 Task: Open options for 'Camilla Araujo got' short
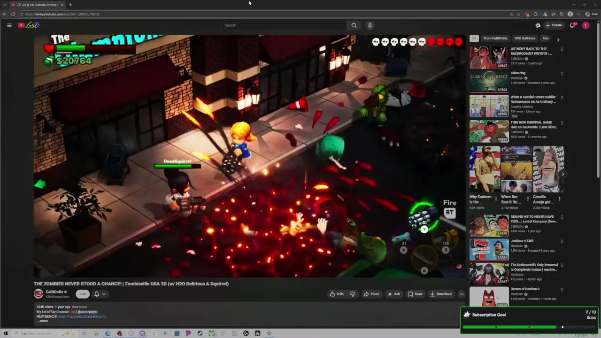point(559,198)
